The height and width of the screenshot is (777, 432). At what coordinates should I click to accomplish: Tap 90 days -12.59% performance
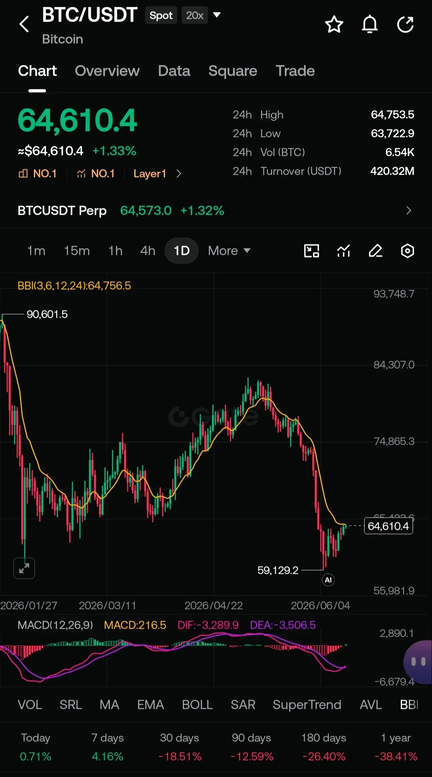tap(252, 747)
